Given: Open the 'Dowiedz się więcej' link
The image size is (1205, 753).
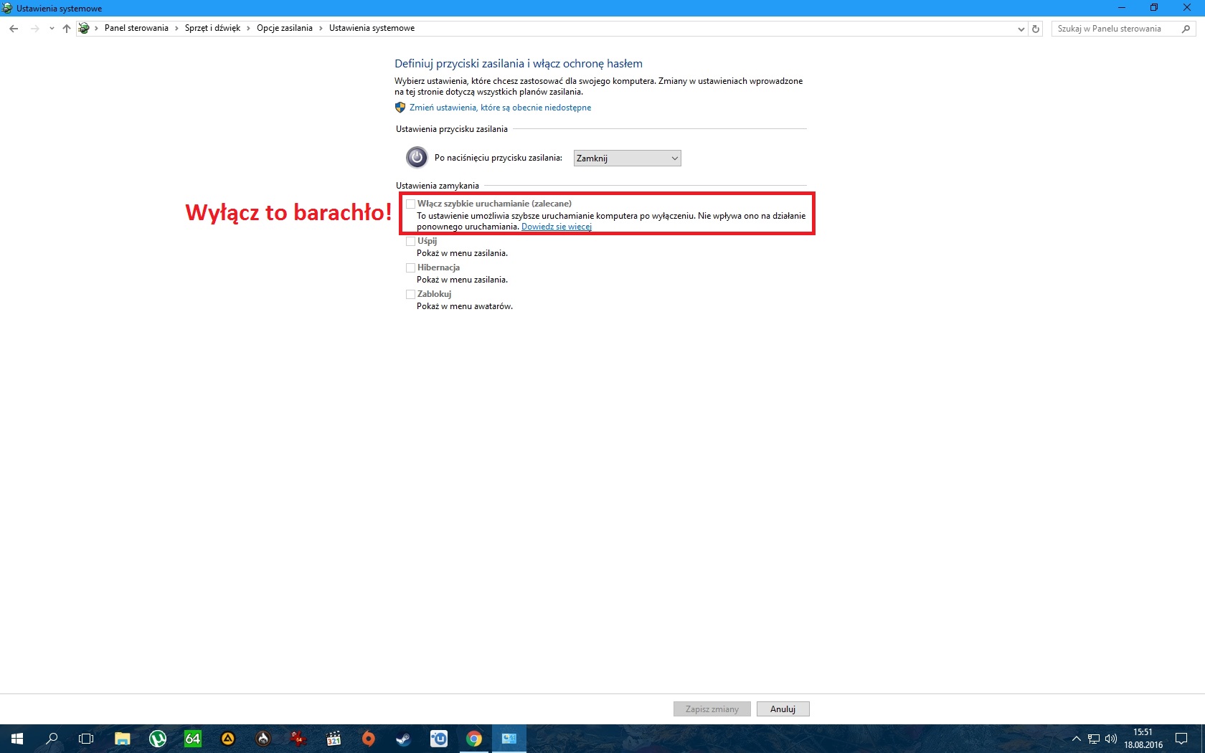Looking at the screenshot, I should click(x=557, y=227).
